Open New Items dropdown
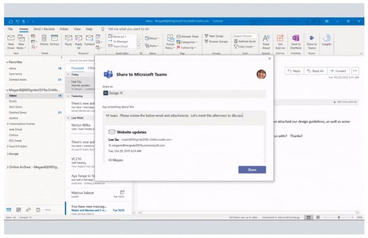 tap(21, 42)
